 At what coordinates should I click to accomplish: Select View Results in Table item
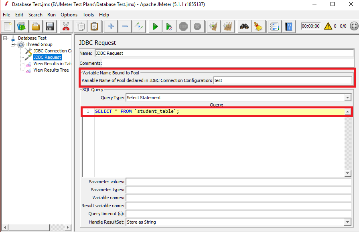(53, 64)
